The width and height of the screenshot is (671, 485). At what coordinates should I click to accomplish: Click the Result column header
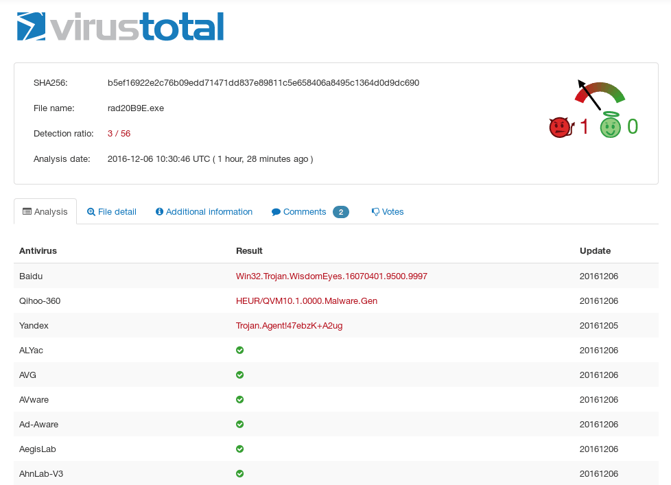pyautogui.click(x=249, y=251)
